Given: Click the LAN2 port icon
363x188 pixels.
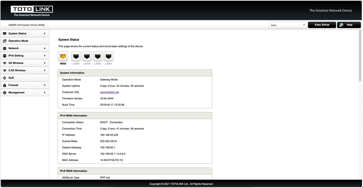Looking at the screenshot, I should click(x=97, y=56).
